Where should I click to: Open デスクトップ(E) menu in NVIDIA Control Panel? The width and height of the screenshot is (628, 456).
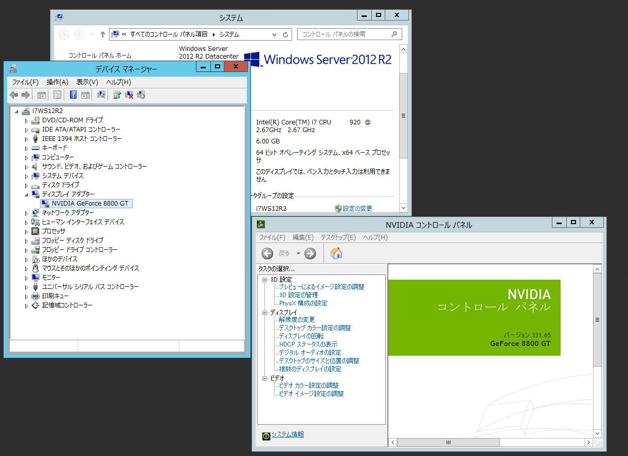[x=338, y=238]
